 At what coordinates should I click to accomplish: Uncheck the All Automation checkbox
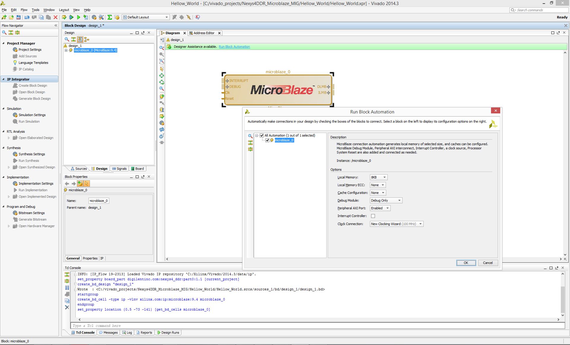tap(262, 135)
